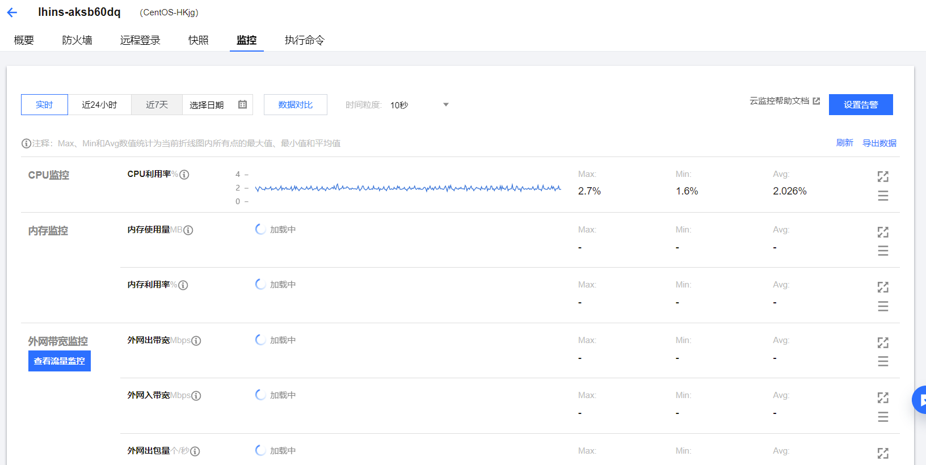Click the 查看流量监控 button
926x465 pixels.
[60, 361]
